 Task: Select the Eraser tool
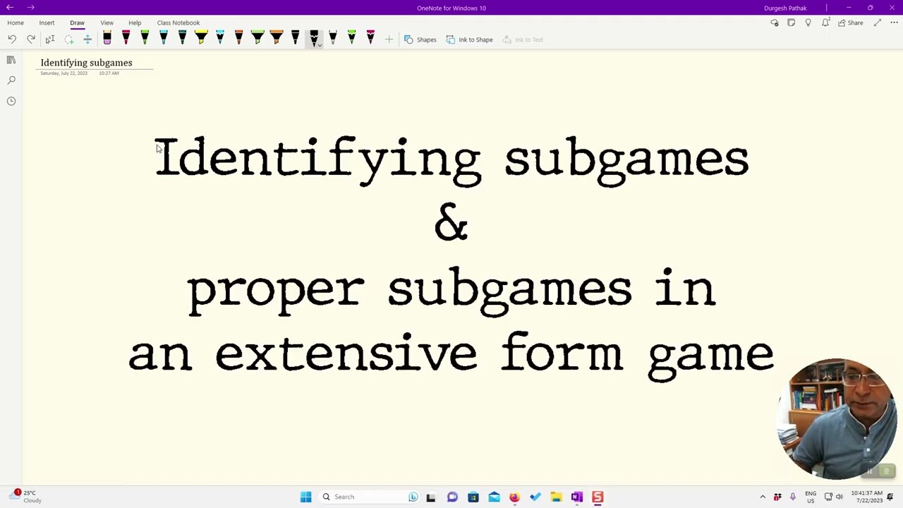(x=107, y=38)
